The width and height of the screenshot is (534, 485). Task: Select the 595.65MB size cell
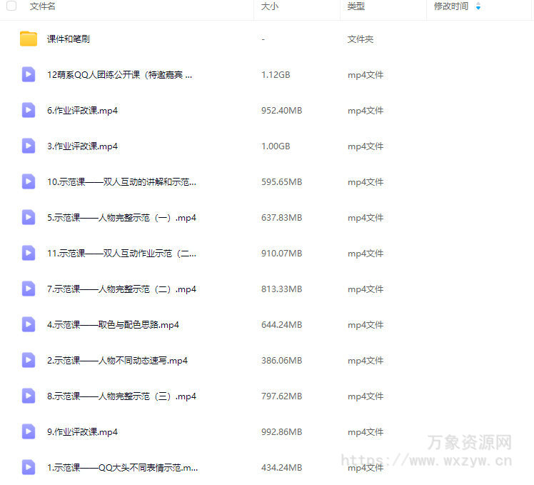(282, 182)
